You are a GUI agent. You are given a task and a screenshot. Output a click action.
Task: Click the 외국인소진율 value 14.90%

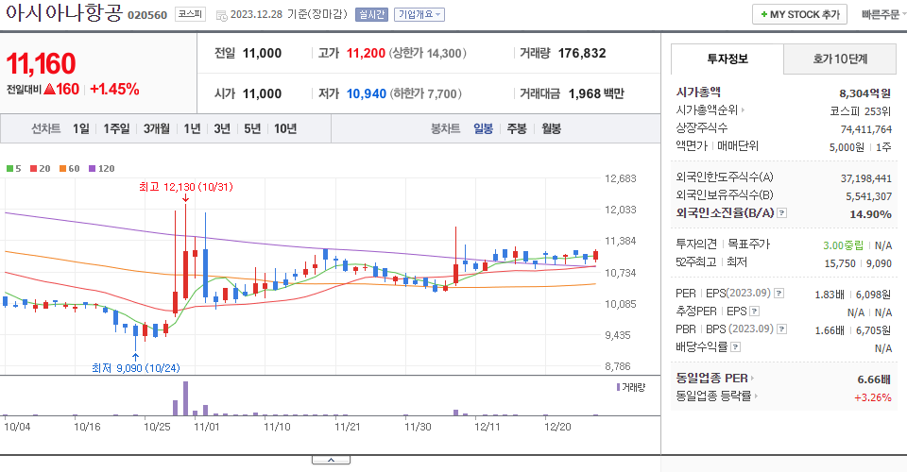pyautogui.click(x=870, y=214)
